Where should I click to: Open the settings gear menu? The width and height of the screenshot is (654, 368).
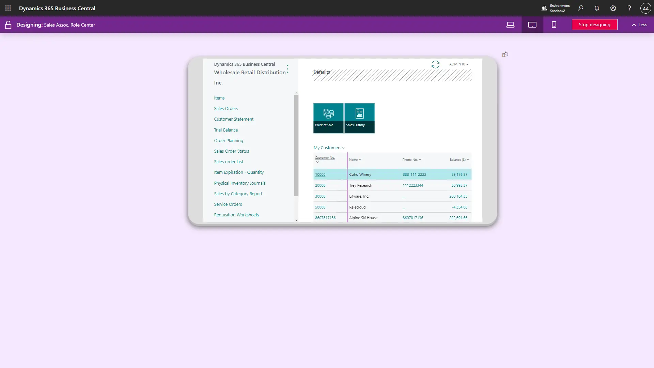coord(613,8)
